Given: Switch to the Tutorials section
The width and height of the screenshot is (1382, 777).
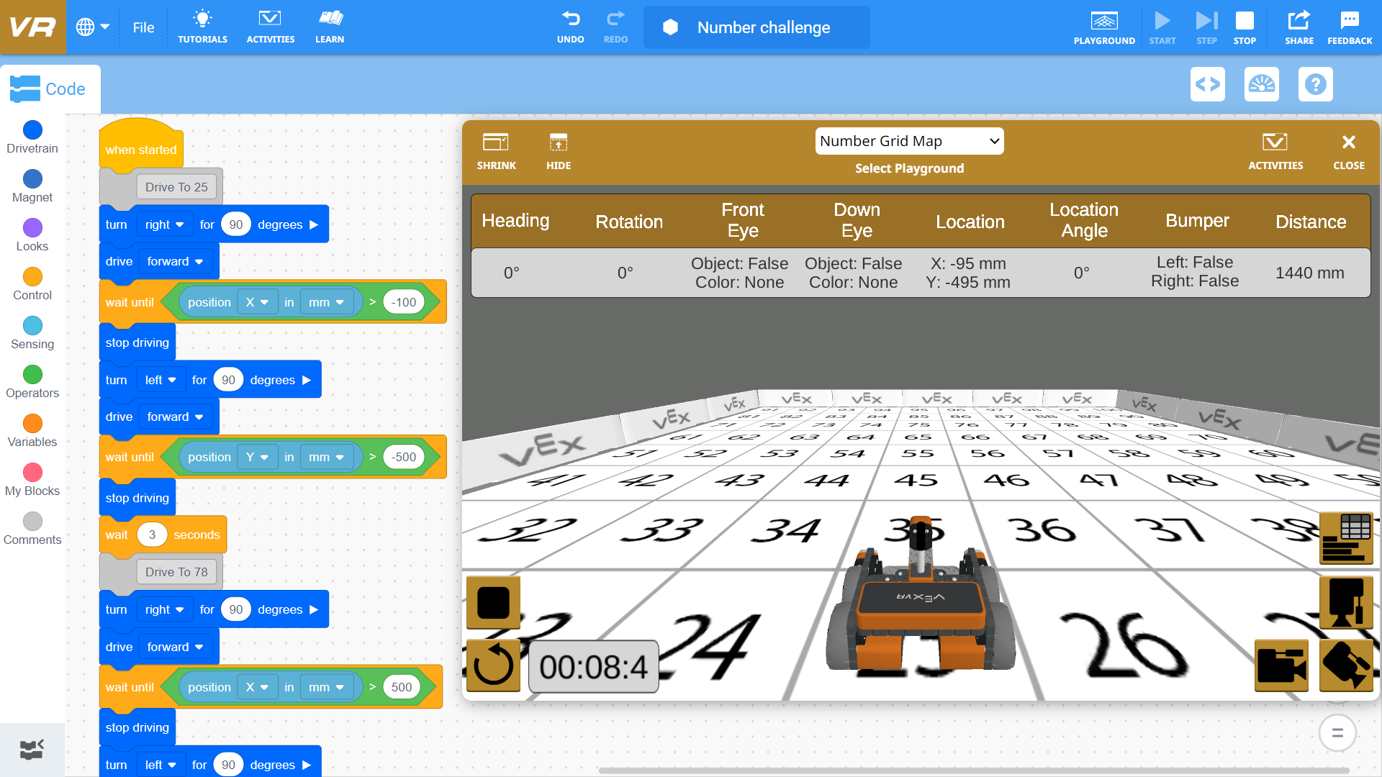Looking at the screenshot, I should tap(202, 27).
